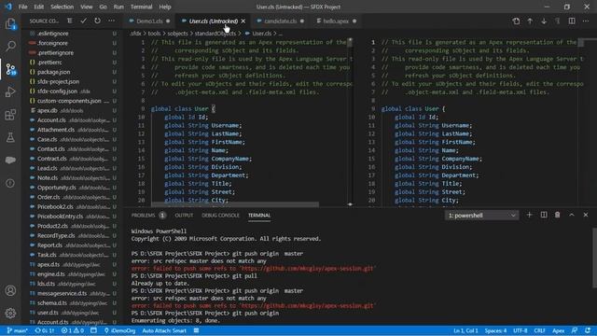The width and height of the screenshot is (597, 336).
Task: Click the Open File editor action icon
Action: coord(516,21)
